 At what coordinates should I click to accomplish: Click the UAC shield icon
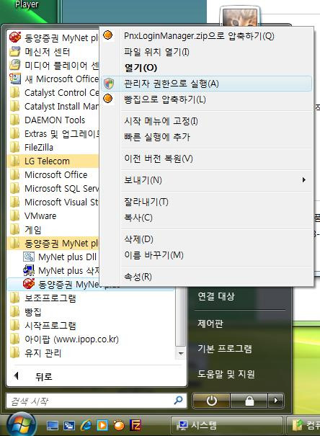pos(109,84)
